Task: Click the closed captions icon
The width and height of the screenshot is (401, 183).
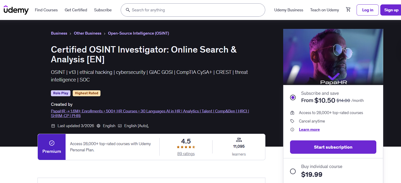Action: (120, 126)
